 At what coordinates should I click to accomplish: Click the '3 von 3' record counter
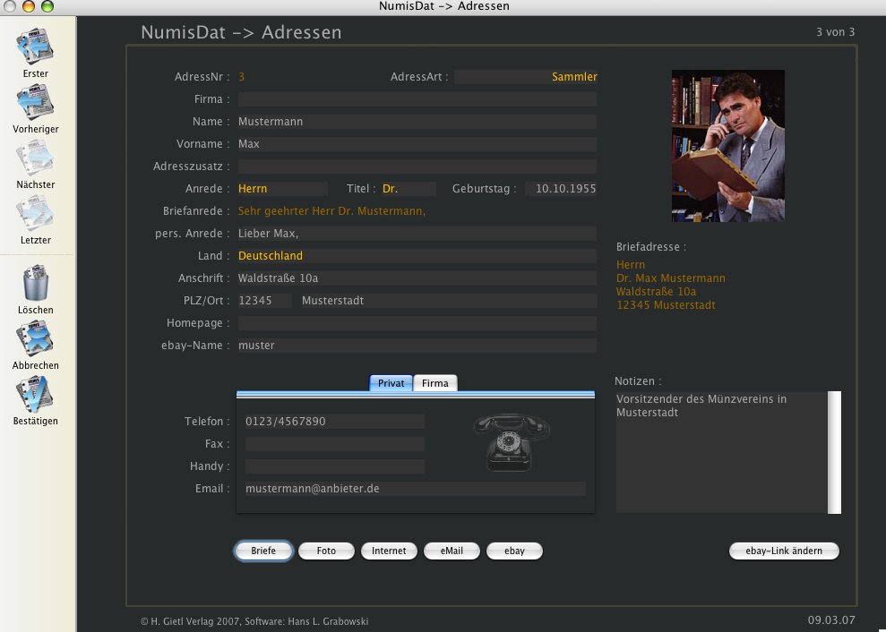click(835, 32)
